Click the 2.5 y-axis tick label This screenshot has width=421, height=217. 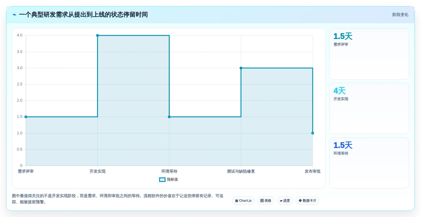pos(20,84)
